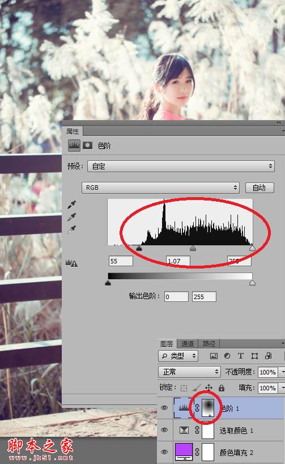
Task: Click the output black level slider
Action: coord(108,283)
